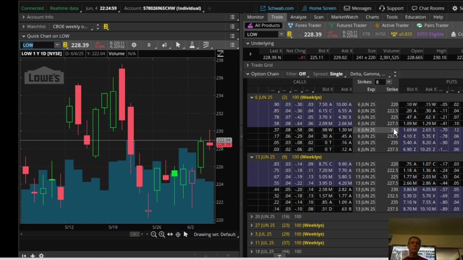Image resolution: width=463 pixels, height=260 pixels.
Task: Open Messages from top bar
Action: (357, 8)
